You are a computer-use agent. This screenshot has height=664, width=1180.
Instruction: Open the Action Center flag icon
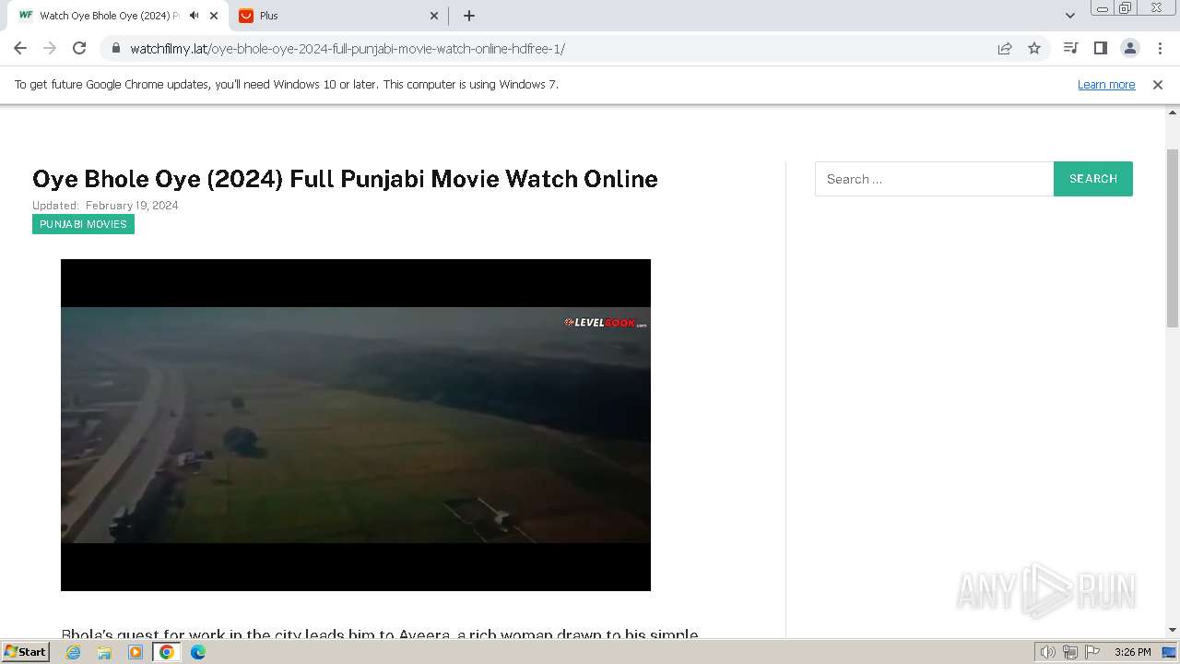point(1091,652)
